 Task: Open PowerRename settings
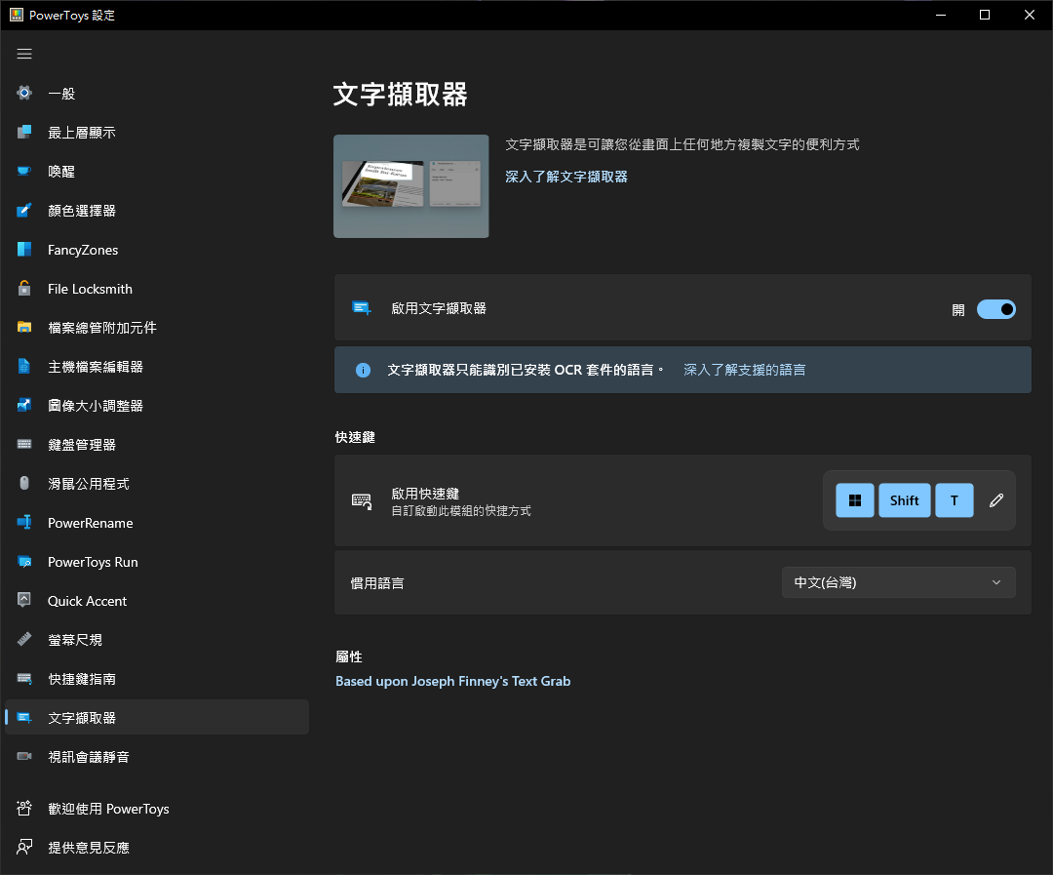[x=88, y=522]
